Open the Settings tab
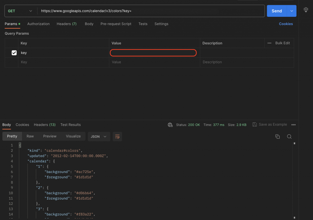Screen dimensions: 313x220 161,24
